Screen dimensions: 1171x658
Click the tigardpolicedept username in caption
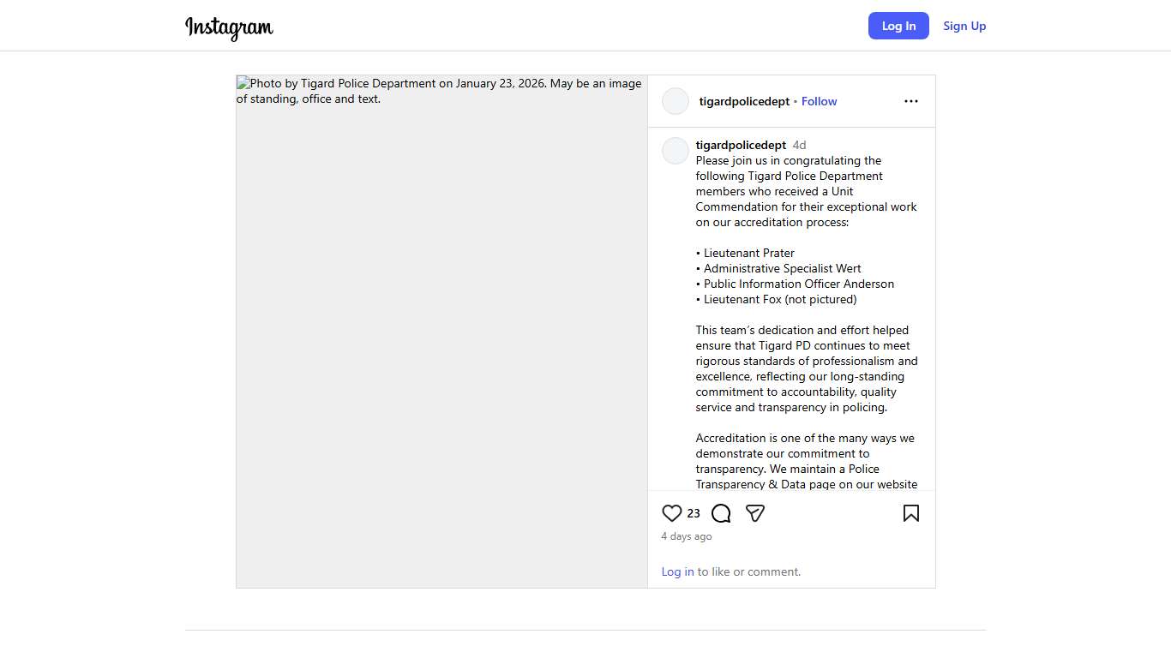741,145
